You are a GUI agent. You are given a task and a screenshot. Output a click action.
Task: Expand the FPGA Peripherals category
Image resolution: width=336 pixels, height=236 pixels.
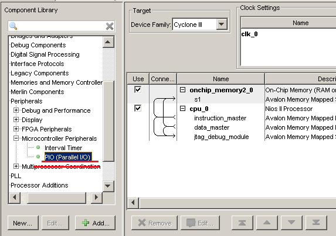coord(16,129)
